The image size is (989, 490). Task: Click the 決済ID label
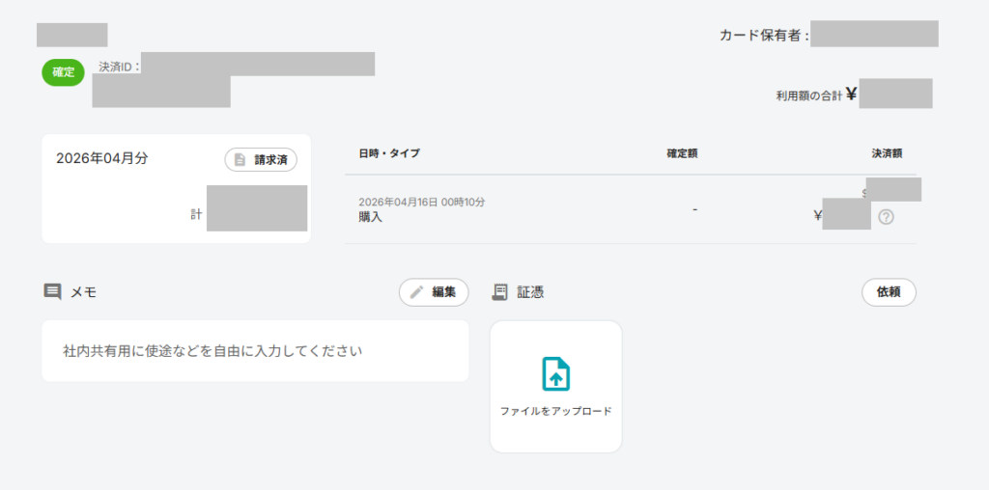tap(119, 67)
